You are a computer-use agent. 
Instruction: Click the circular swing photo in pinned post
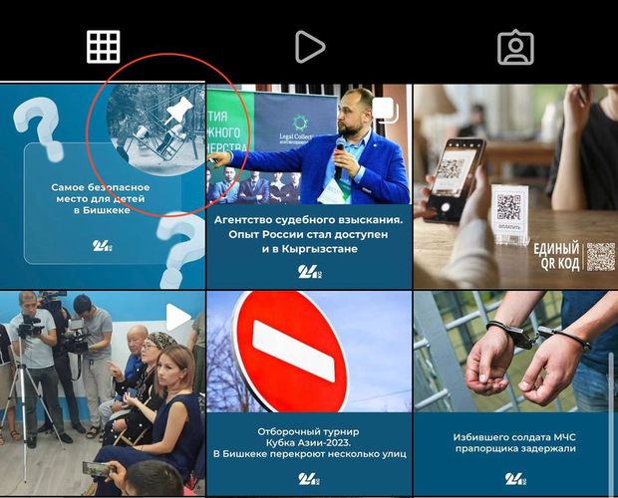coord(156,129)
